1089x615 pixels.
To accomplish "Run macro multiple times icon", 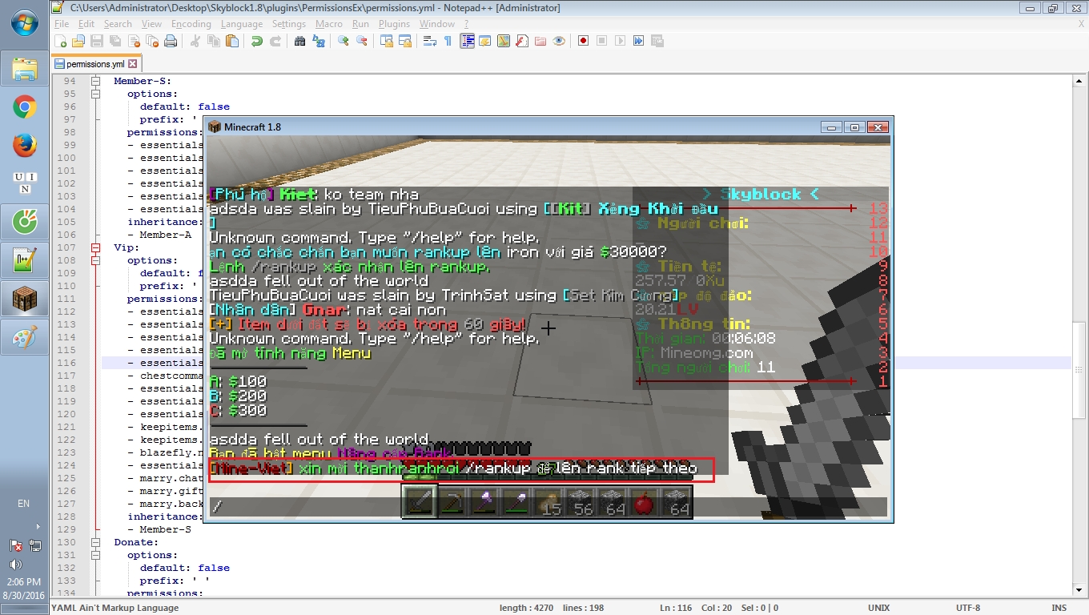I will tap(638, 41).
